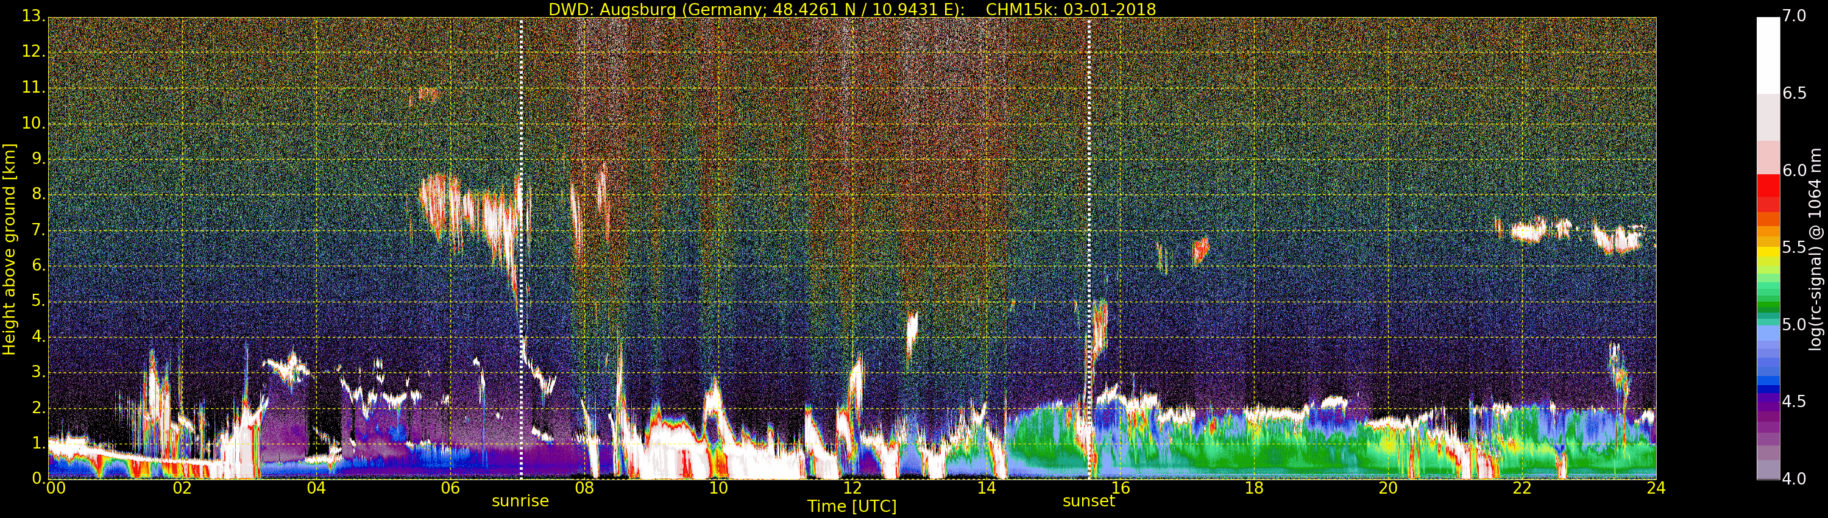The image size is (1828, 518).
Task: Click the chart title showing Augsburg CHM15k
Action: (852, 9)
